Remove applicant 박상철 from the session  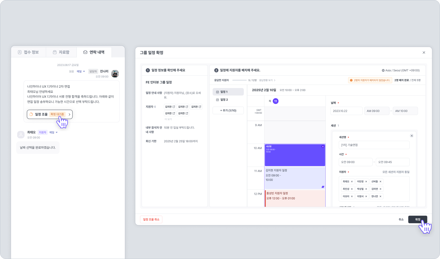tap(366, 189)
